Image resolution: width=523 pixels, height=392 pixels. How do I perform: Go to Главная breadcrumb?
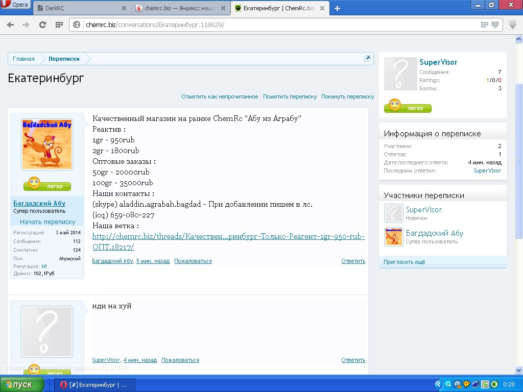23,59
